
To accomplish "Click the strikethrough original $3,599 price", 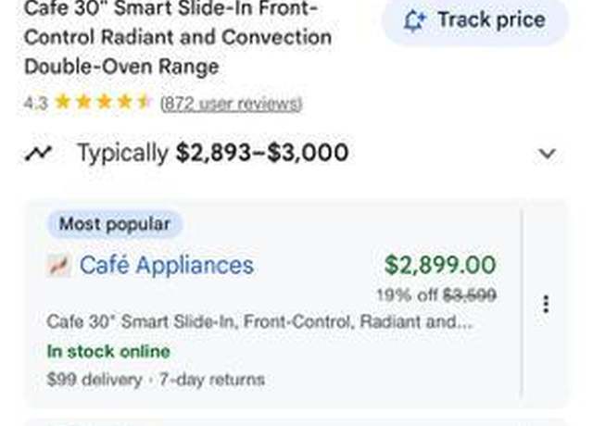I will click(470, 294).
